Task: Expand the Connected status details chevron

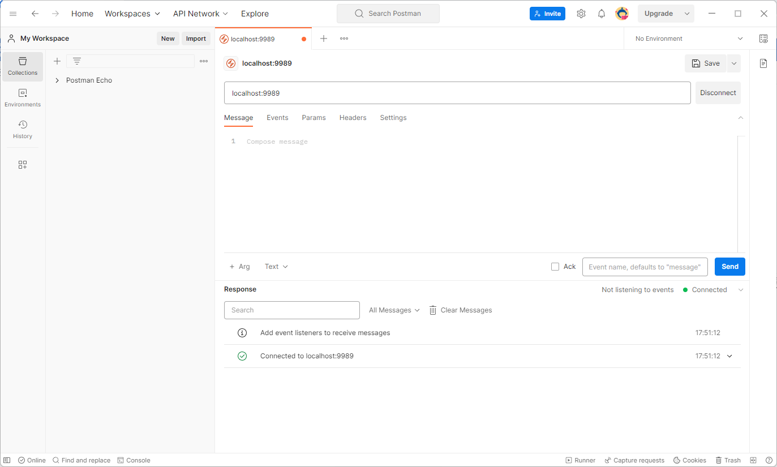Action: tap(741, 290)
